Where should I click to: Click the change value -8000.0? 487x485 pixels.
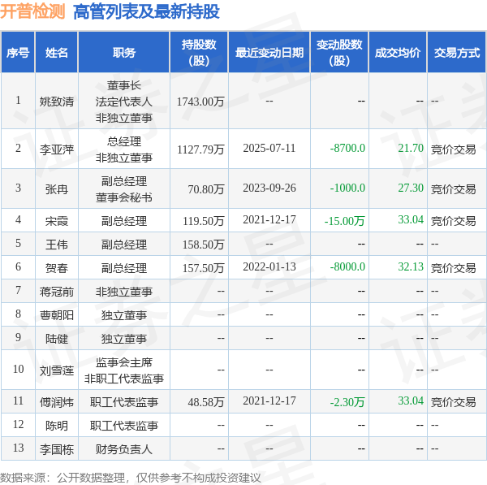347,266
